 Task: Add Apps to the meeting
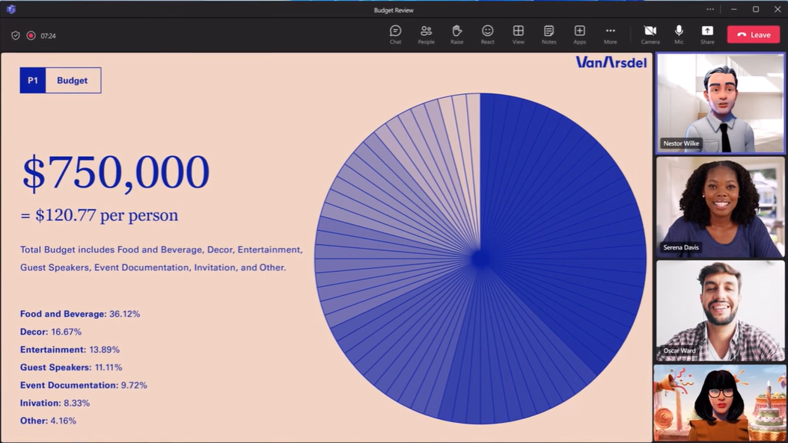(579, 34)
